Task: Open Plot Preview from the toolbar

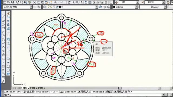Action: tap(22, 2)
